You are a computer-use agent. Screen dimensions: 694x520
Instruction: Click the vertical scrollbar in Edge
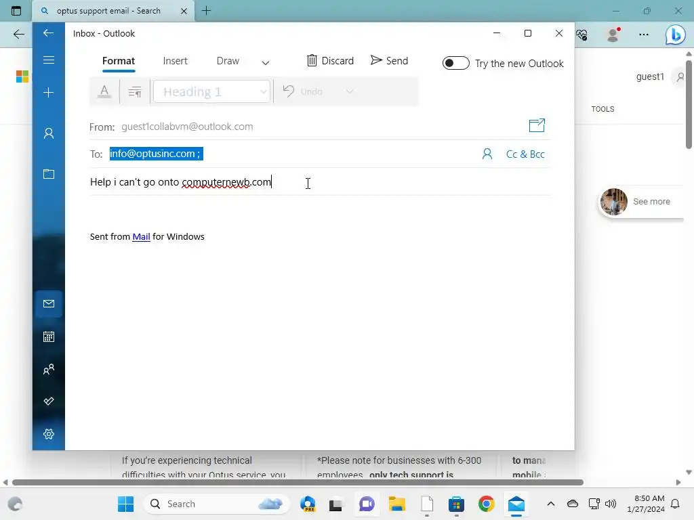[689, 104]
